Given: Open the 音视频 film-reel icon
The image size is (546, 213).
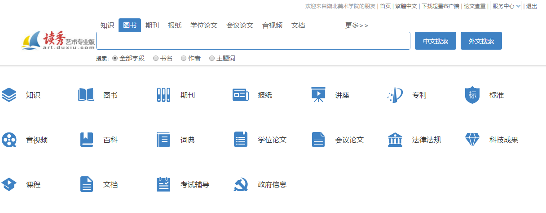Looking at the screenshot, I should tap(9, 140).
